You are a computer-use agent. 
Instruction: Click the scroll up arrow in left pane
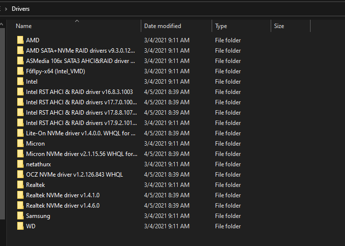click(x=2, y=25)
